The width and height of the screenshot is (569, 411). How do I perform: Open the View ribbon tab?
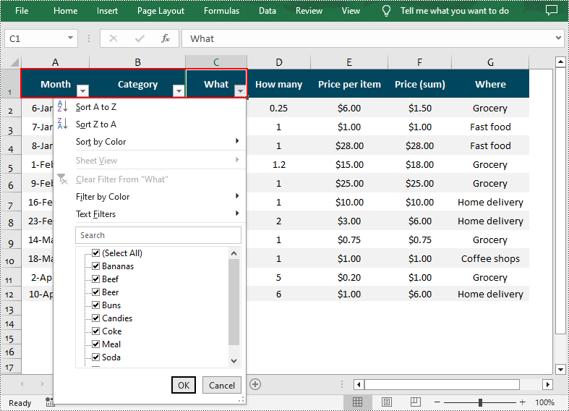(351, 11)
